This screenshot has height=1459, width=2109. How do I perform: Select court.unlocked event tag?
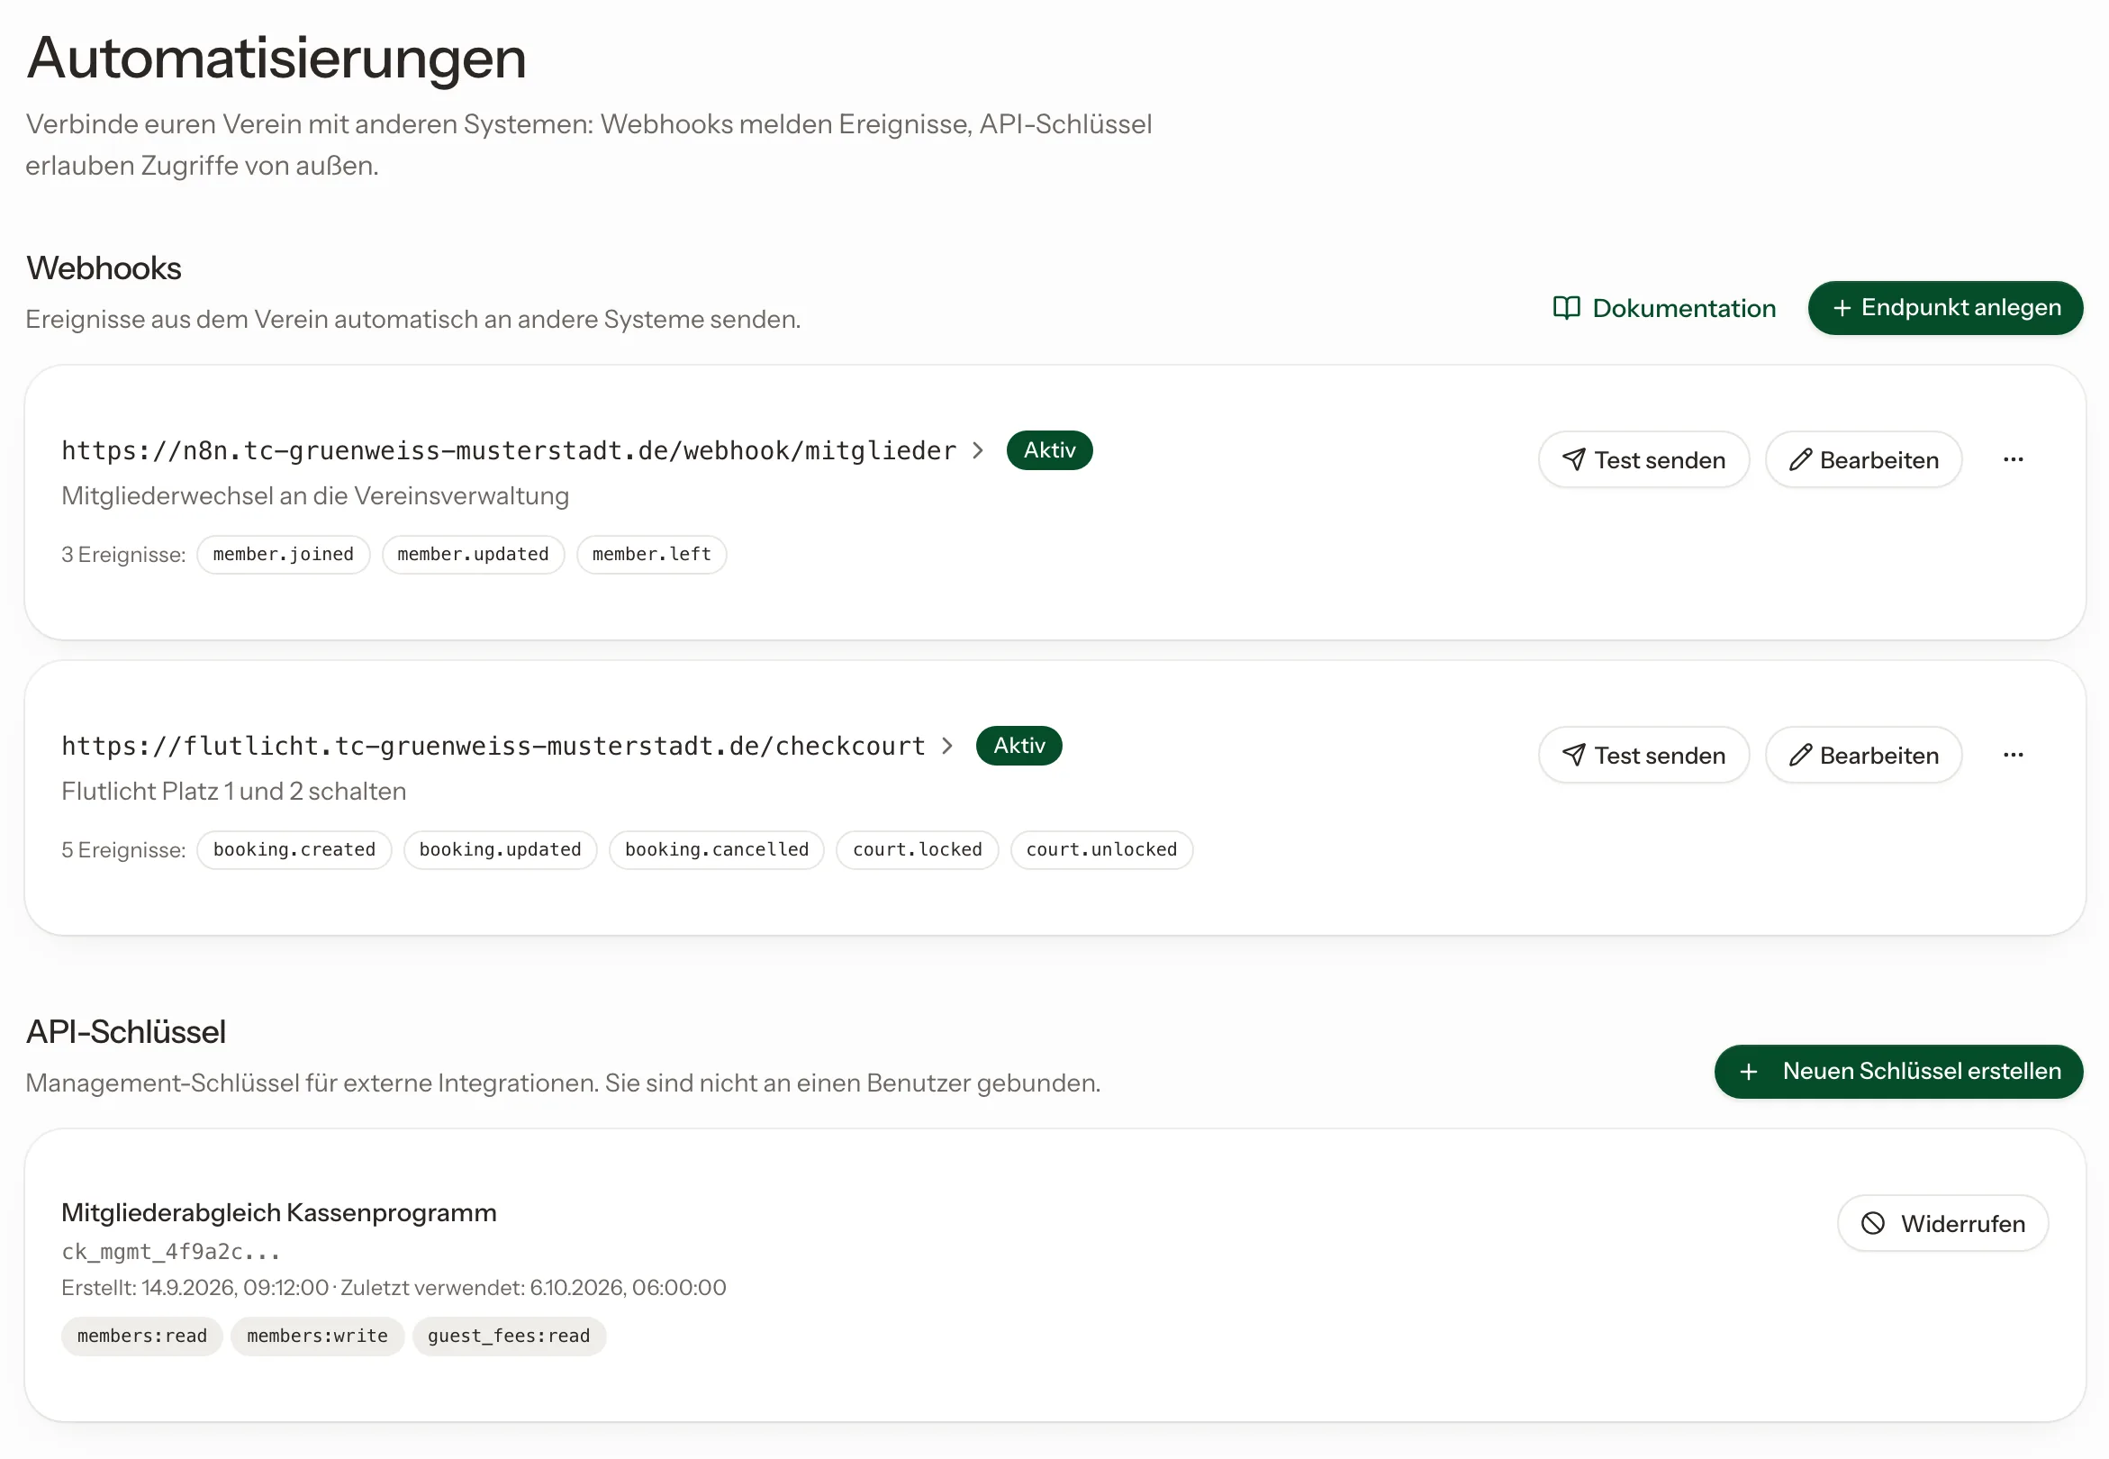1101,850
